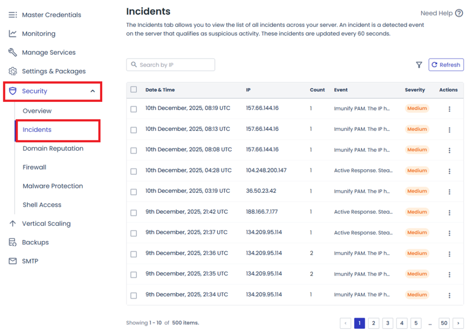This screenshot has height=336, width=476.
Task: Click Medium badge of 08:19 UTC incident
Action: (x=417, y=108)
